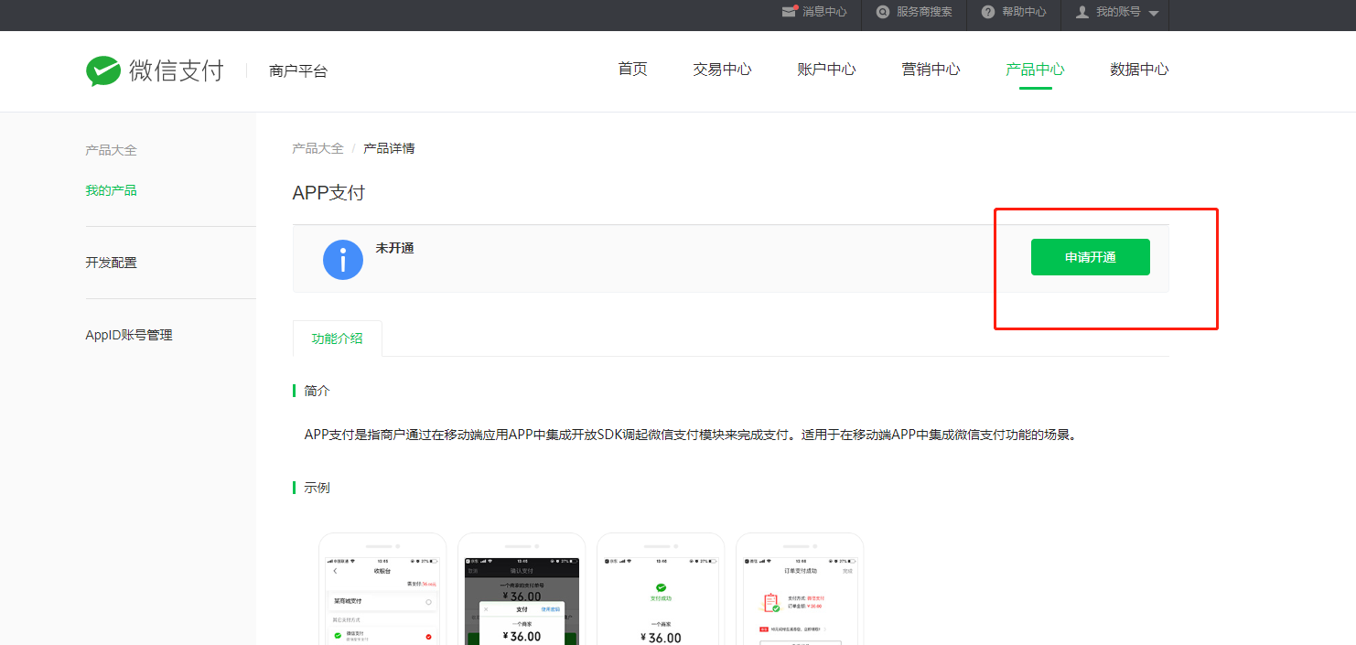Click the message center envelope icon

(789, 12)
